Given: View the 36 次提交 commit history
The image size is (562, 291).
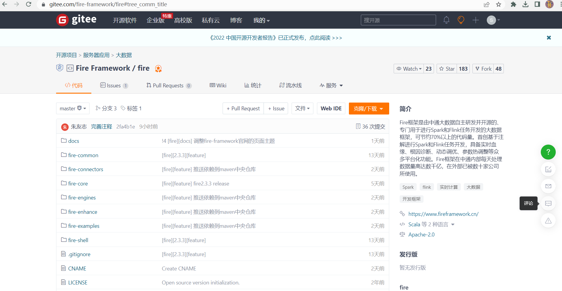Looking at the screenshot, I should [370, 126].
